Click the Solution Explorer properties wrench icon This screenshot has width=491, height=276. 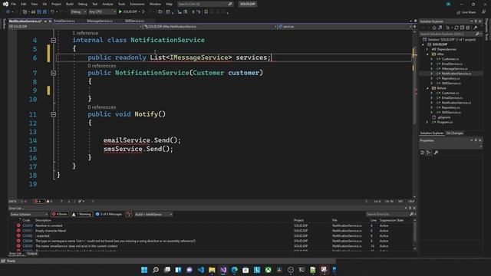tap(476, 28)
